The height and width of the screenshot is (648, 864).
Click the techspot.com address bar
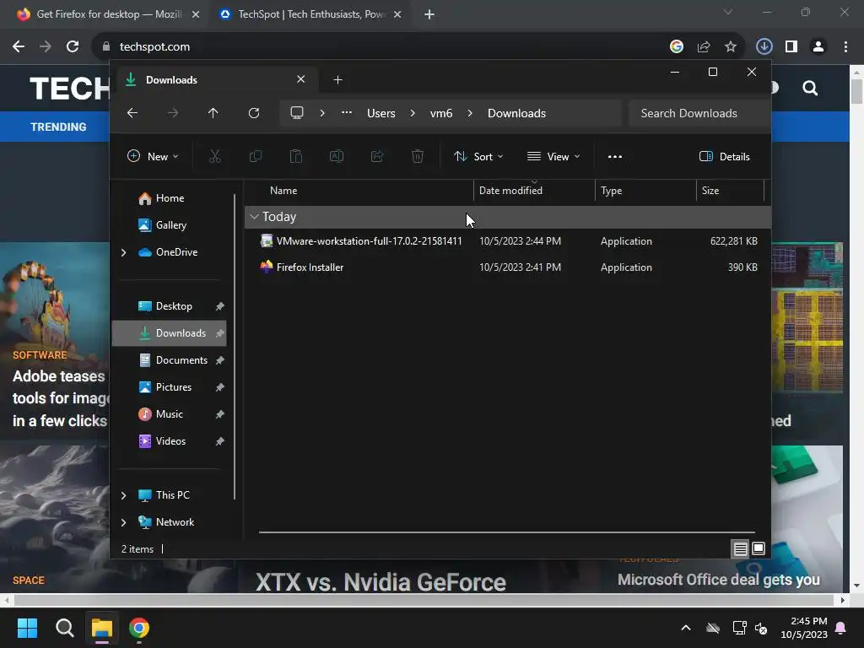[x=381, y=47]
